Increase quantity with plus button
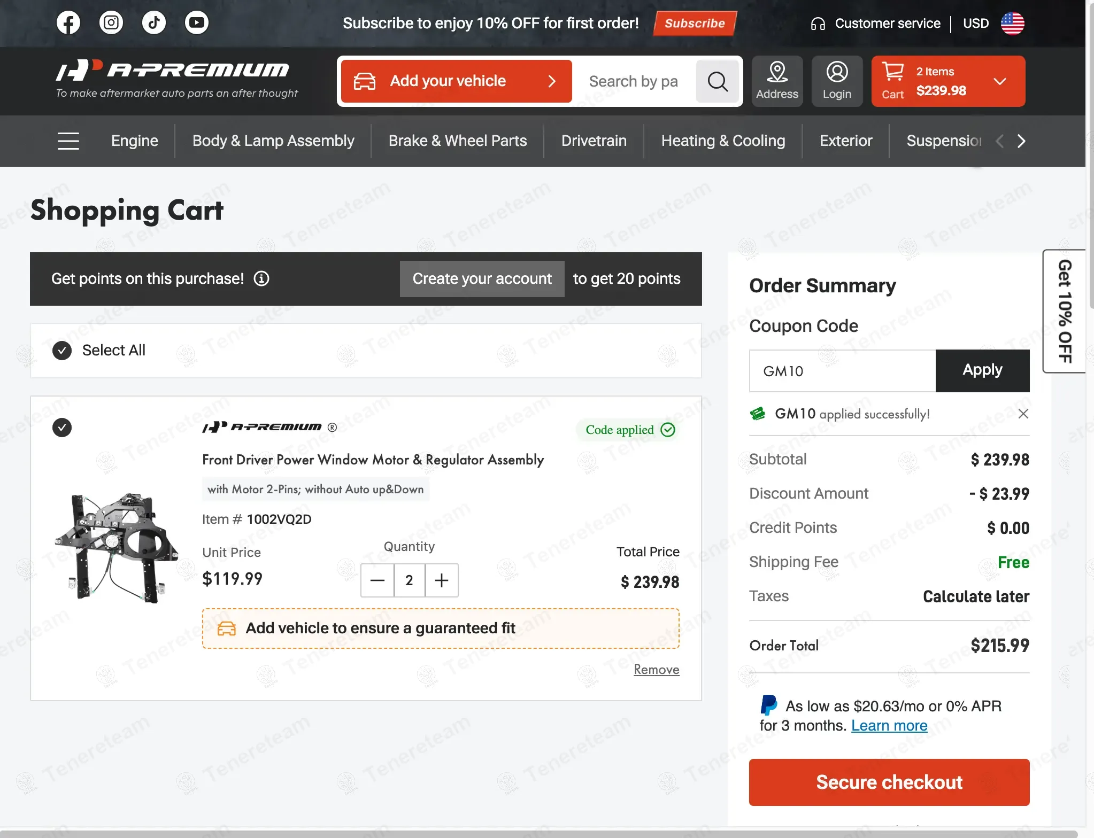 point(442,580)
